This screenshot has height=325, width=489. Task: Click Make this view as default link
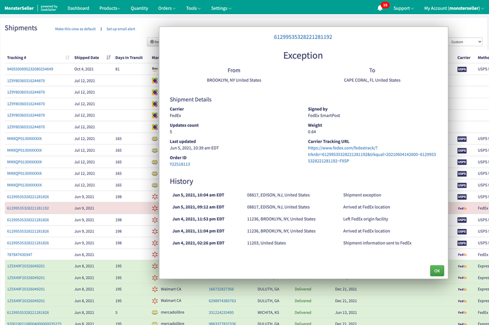tap(75, 29)
